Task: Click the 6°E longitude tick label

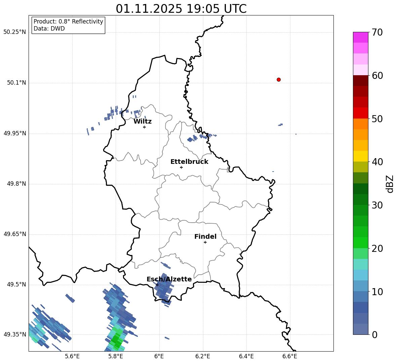Action: 159,356
